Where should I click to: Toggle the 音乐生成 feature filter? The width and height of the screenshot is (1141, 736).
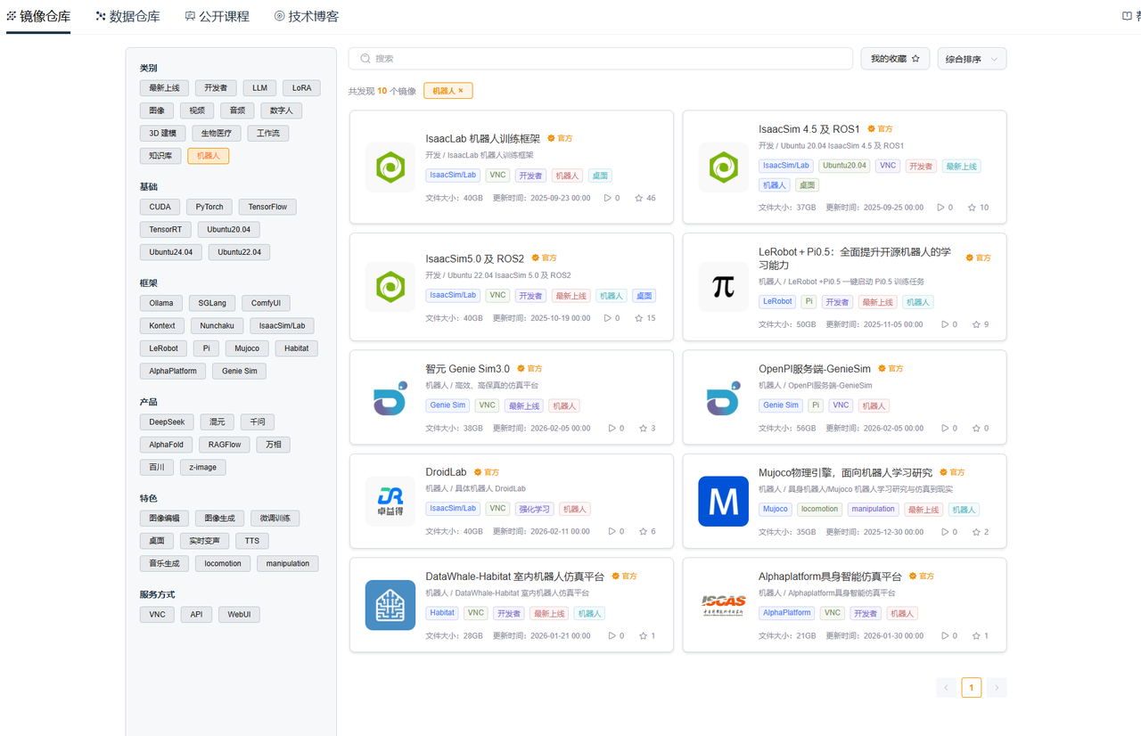[164, 563]
